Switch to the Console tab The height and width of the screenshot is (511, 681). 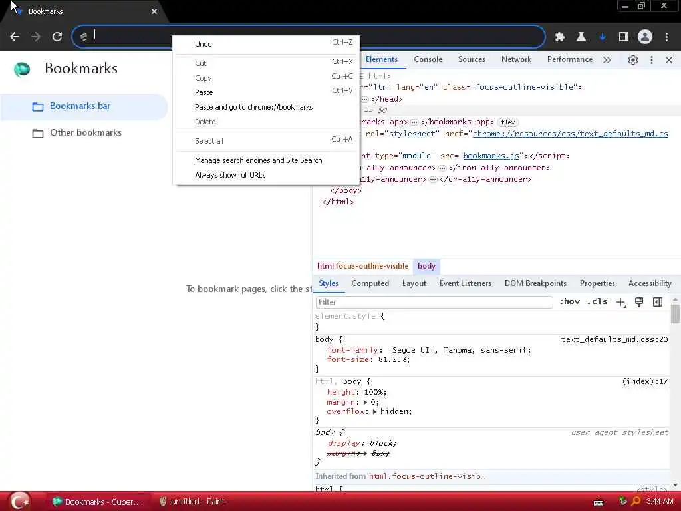point(428,59)
